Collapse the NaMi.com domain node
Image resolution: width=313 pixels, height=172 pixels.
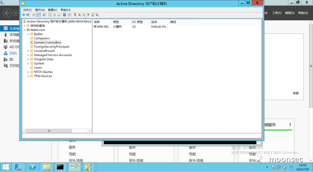tap(24, 30)
